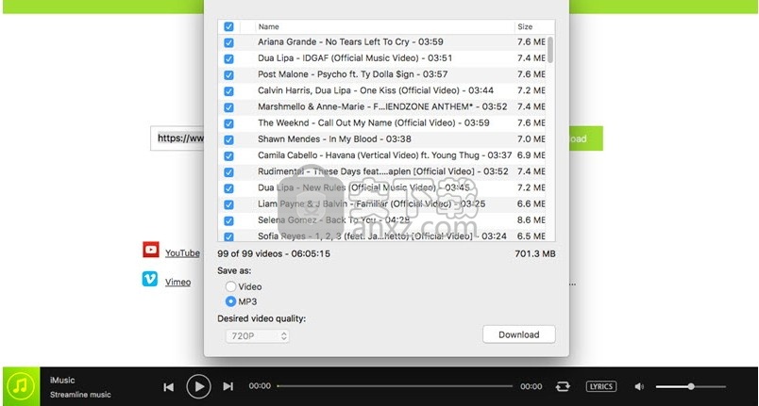Click the green download button behind dialog
759x406 pixels.
click(585, 138)
